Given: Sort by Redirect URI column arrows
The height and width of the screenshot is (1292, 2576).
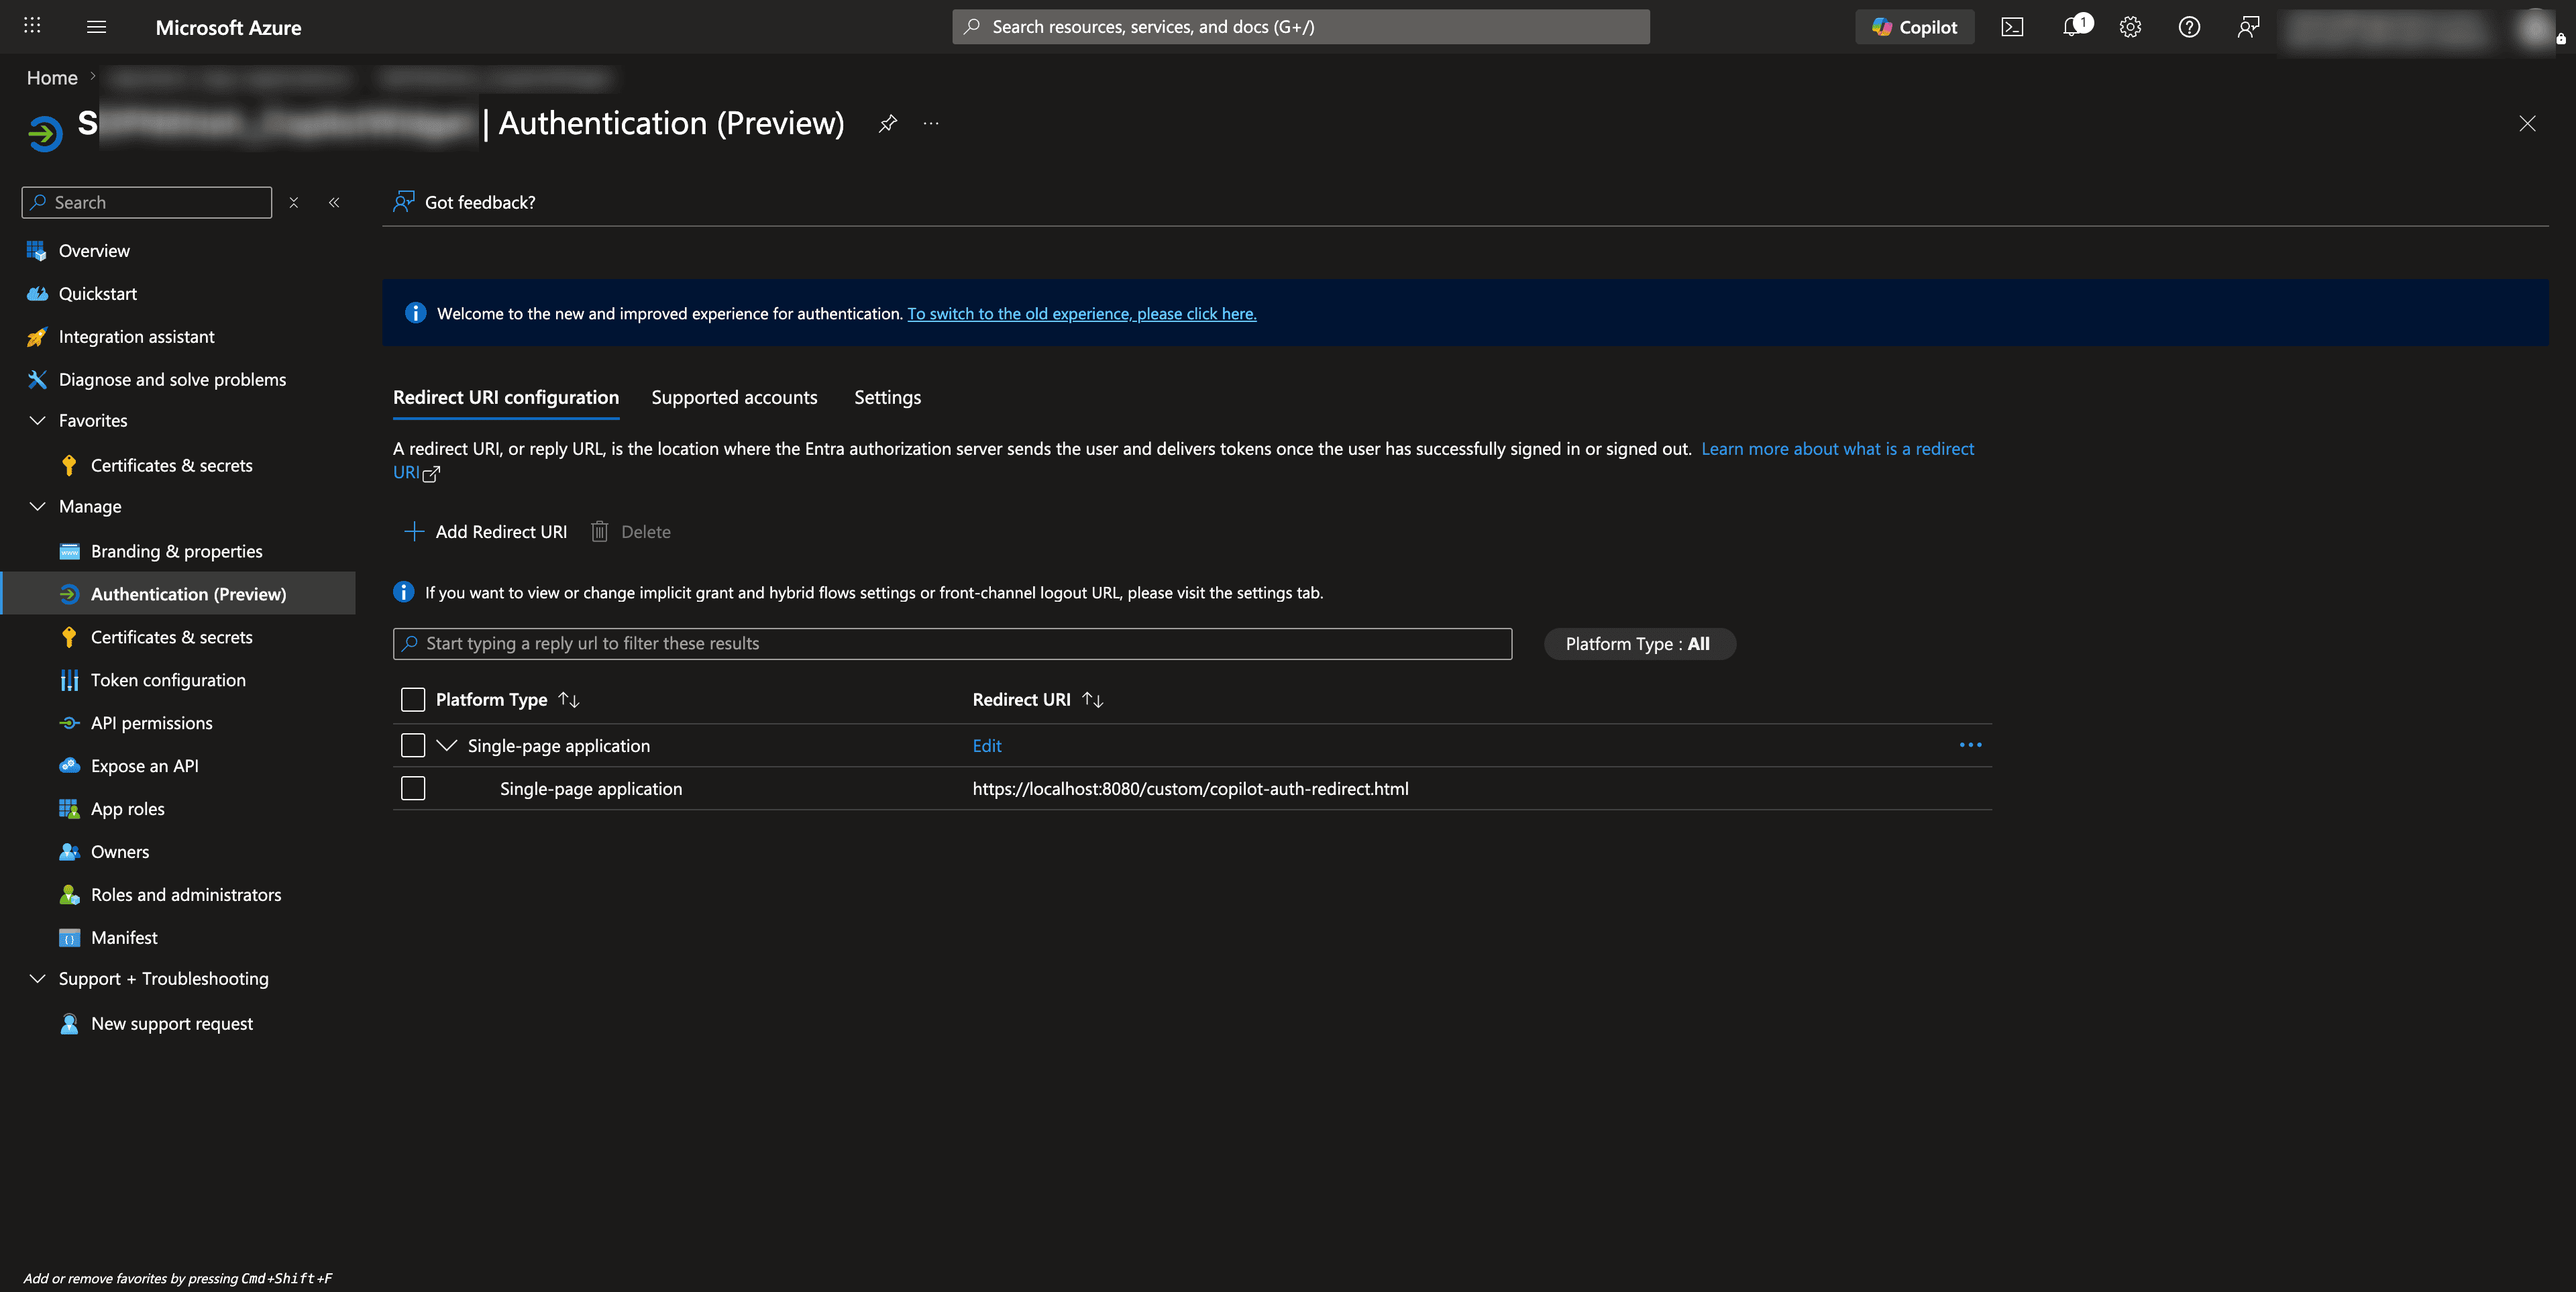Looking at the screenshot, I should pyautogui.click(x=1093, y=700).
